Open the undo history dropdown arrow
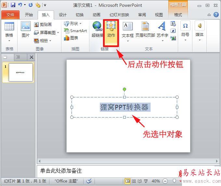This screenshot has width=221, height=186. point(25,5)
